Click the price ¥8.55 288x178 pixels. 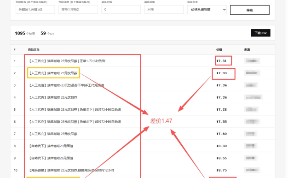click(x=221, y=158)
